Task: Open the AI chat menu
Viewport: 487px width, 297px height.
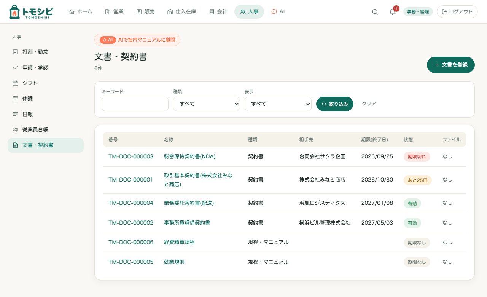Action: coord(278,11)
